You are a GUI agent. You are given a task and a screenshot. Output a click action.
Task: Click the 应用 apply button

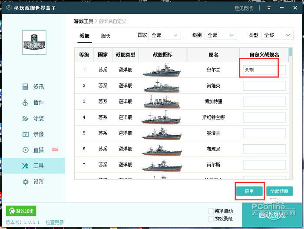coord(249,191)
